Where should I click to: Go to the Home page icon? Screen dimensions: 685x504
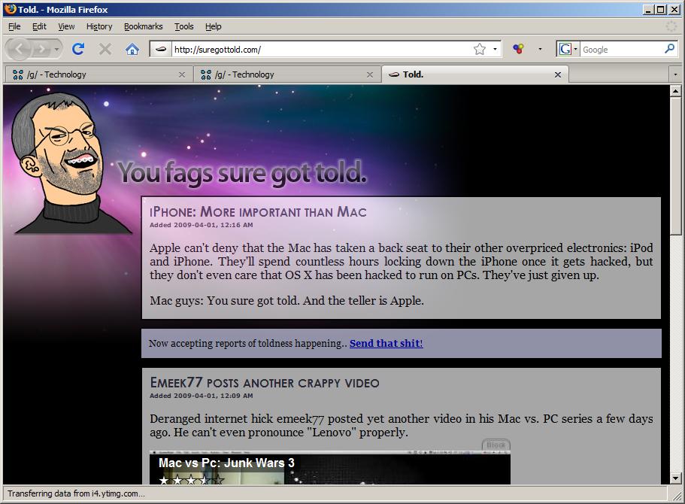(x=132, y=50)
